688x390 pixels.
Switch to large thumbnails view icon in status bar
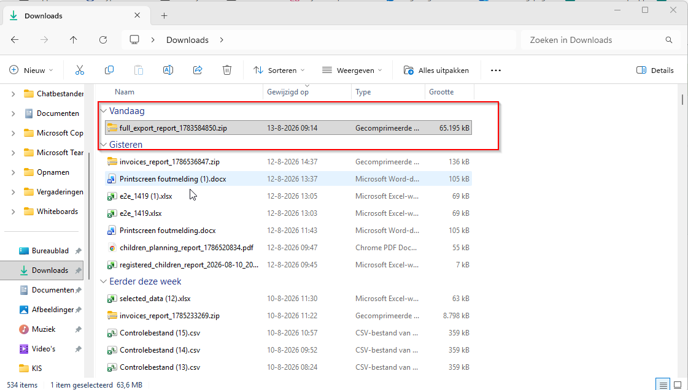(x=678, y=384)
